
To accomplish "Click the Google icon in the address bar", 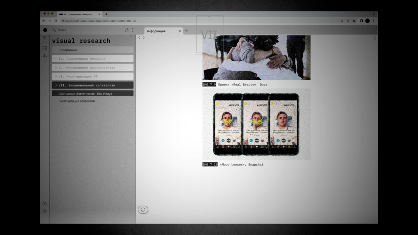I will click(342, 21).
